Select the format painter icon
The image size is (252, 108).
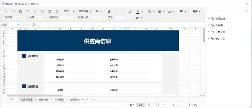coord(27,11)
